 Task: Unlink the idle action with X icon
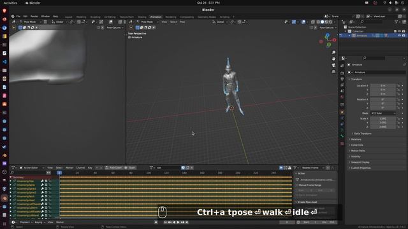[192, 168]
